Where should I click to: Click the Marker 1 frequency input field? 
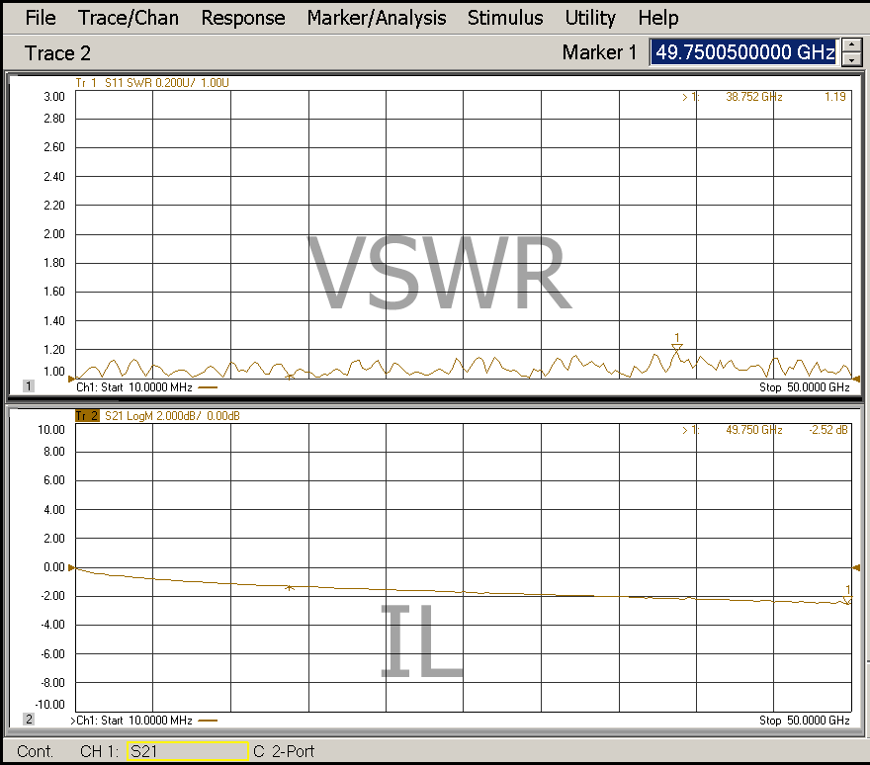pyautogui.click(x=743, y=52)
